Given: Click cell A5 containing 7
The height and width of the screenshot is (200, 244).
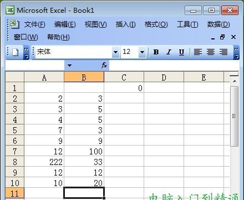Looking at the screenshot, I should click(x=44, y=130).
